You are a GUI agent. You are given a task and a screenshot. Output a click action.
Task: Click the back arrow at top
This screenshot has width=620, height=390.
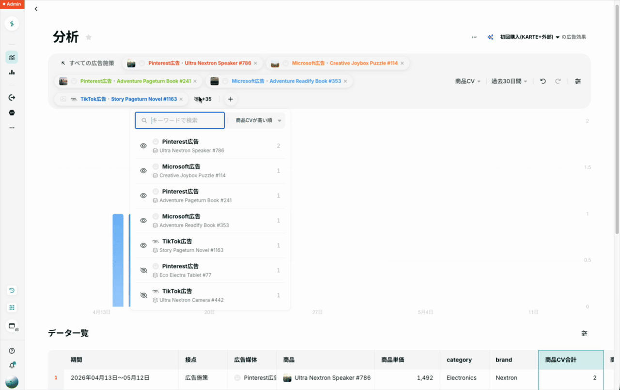coord(36,9)
